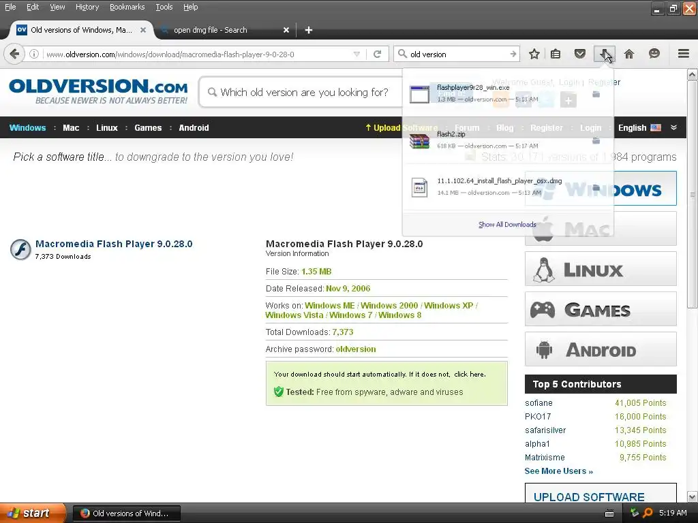Open the Help menu

tap(191, 7)
